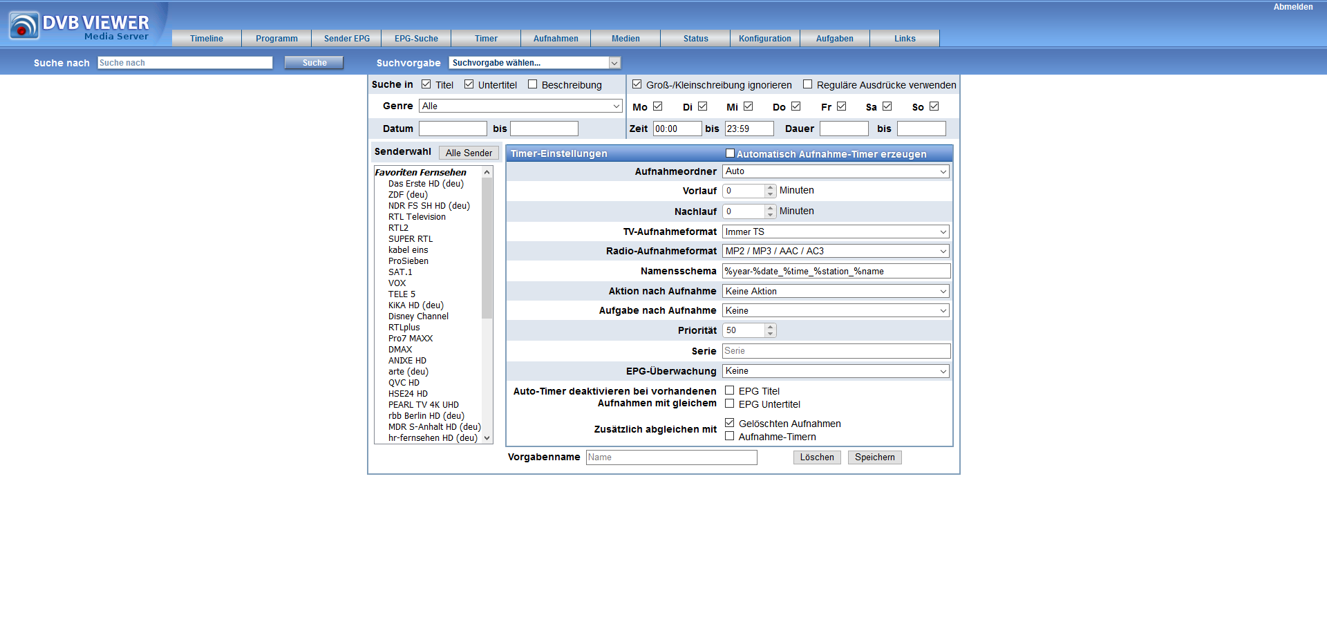Image resolution: width=1327 pixels, height=633 pixels.
Task: Open the Timer tab
Action: [x=486, y=39]
